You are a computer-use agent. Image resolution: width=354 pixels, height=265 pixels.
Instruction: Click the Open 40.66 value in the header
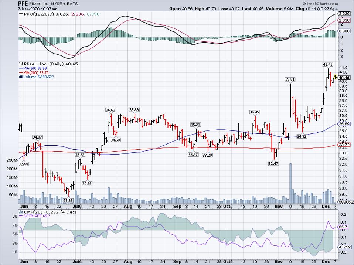(x=181, y=9)
